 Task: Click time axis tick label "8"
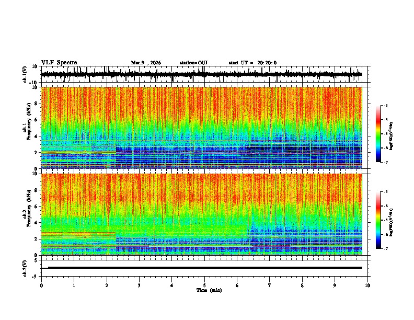point(302,285)
